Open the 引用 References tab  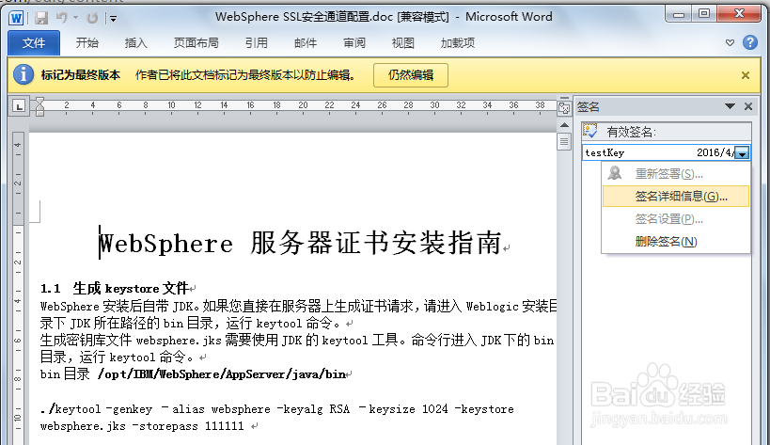coord(257,43)
